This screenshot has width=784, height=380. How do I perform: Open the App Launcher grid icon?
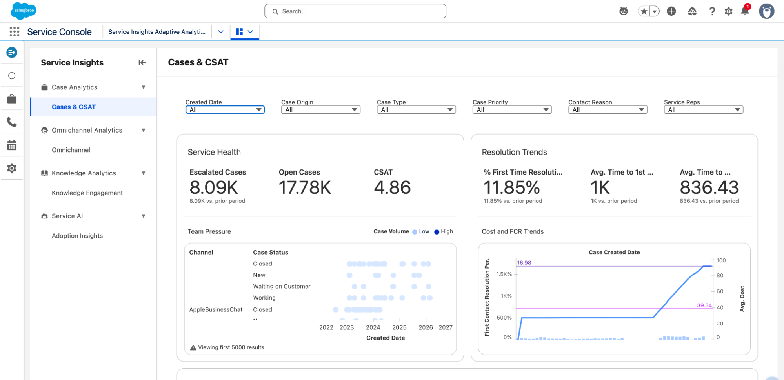(x=15, y=32)
